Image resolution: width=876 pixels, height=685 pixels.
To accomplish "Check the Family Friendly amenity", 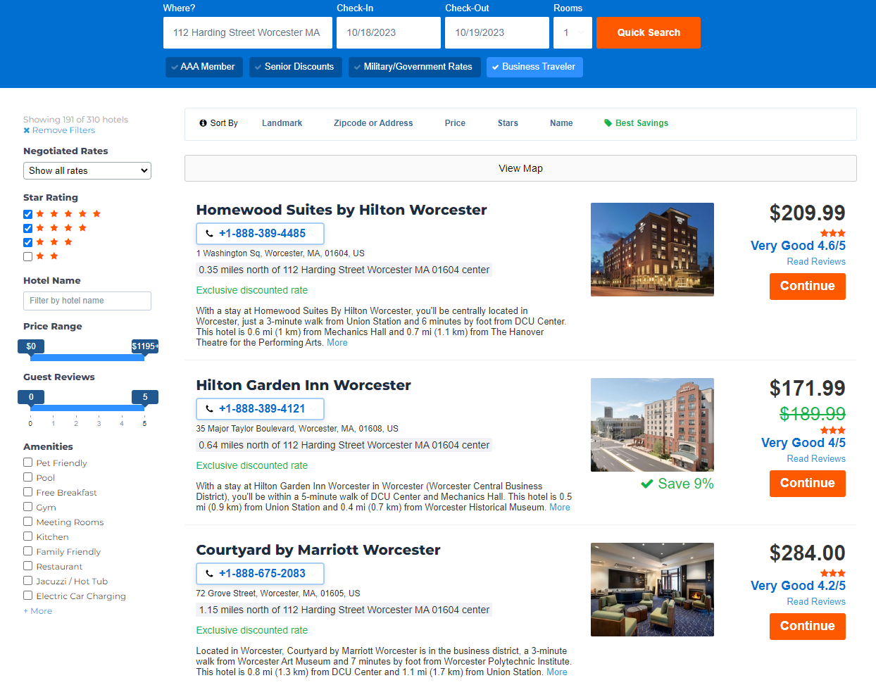I will pyautogui.click(x=28, y=551).
